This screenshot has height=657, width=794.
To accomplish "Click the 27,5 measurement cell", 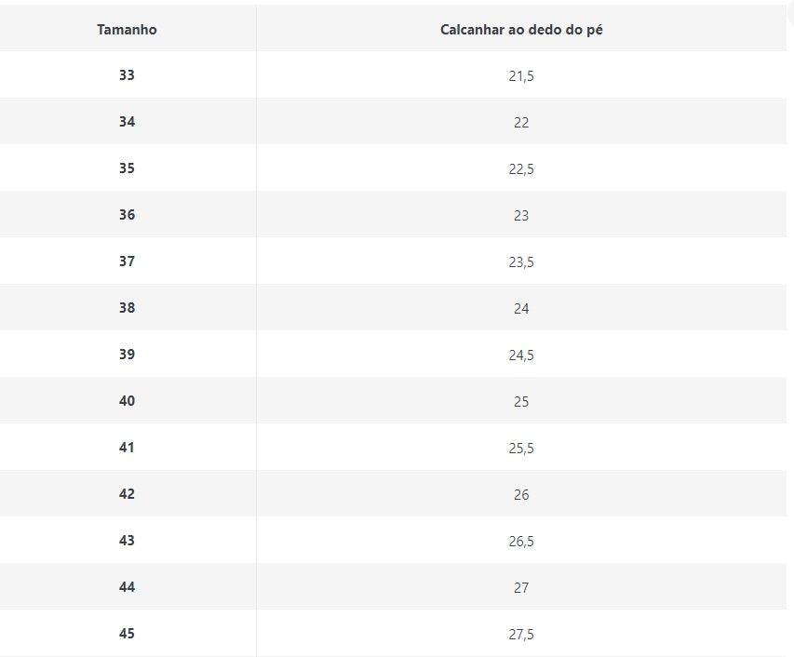I will pyautogui.click(x=521, y=635).
